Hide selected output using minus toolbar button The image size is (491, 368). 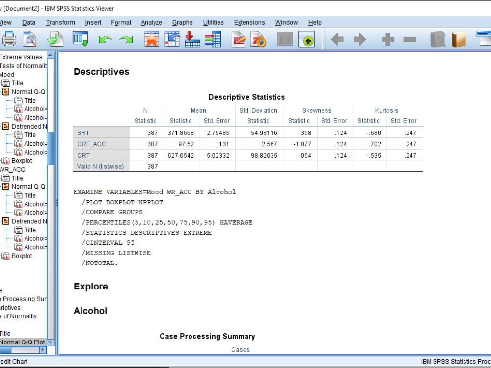[410, 39]
